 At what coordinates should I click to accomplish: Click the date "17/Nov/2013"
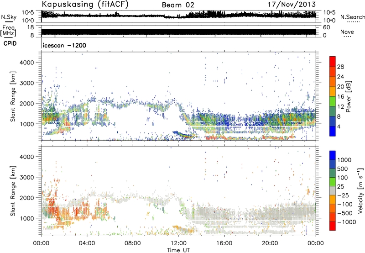pyautogui.click(x=292, y=5)
